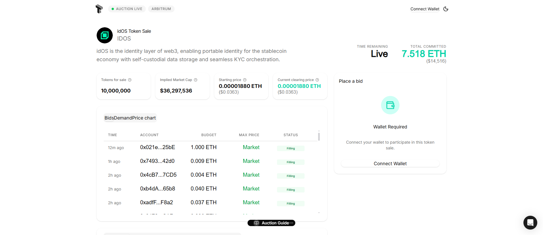
Task: Click the bids table scroll-down arrow
Action: click(319, 213)
